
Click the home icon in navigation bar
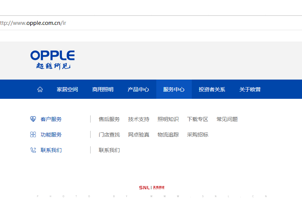pos(40,89)
